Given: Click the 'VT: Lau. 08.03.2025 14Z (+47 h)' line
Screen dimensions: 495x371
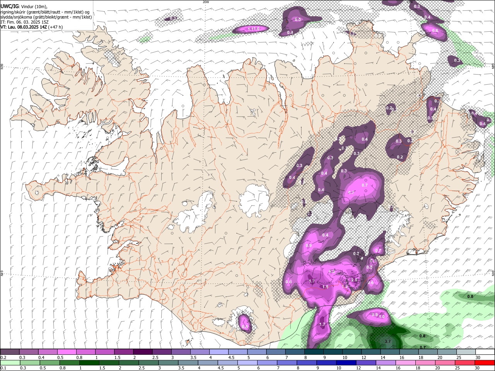Looking at the screenshot, I should [32, 27].
